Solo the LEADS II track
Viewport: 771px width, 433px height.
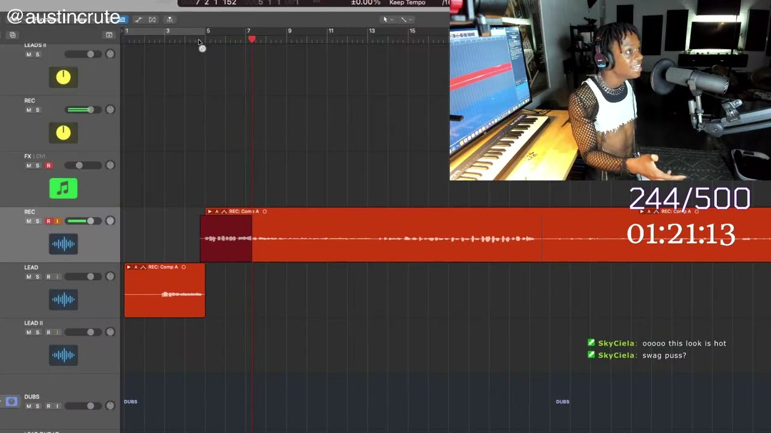click(x=37, y=55)
